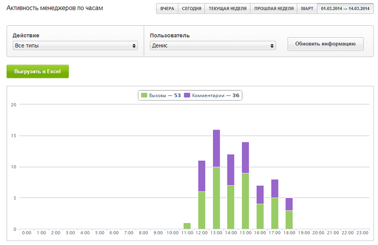The image size is (378, 245).
Task: Toggle the purple Комментарии legend swatch
Action: point(187,95)
